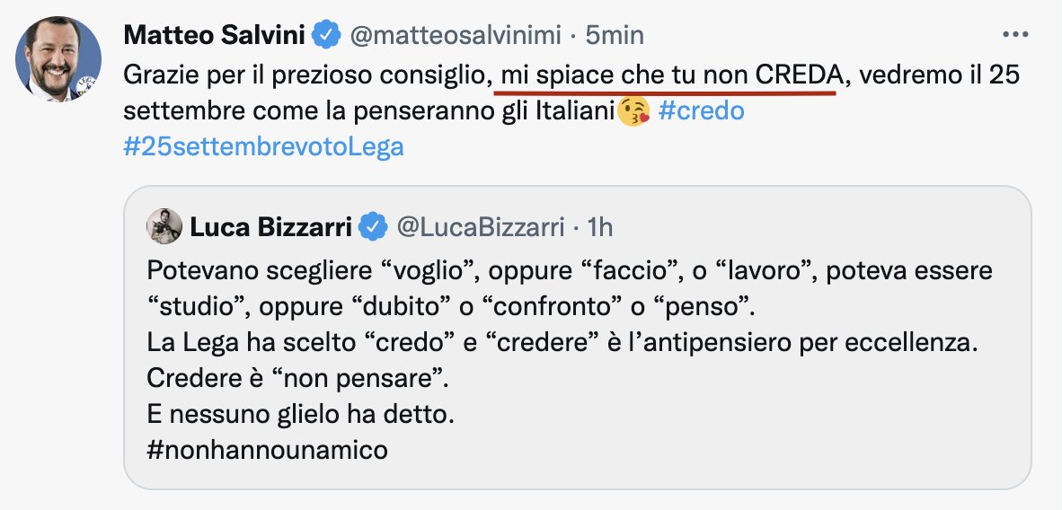Open the Luca Bizzarri display name
The image size is (1062, 510).
[x=271, y=228]
